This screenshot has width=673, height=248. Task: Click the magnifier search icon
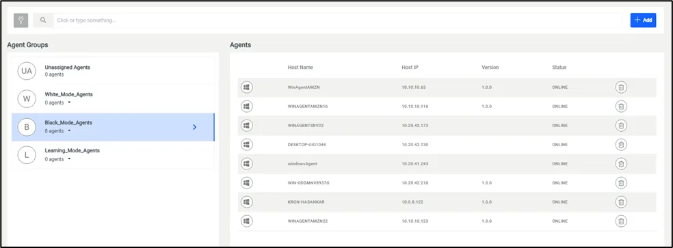tap(43, 20)
